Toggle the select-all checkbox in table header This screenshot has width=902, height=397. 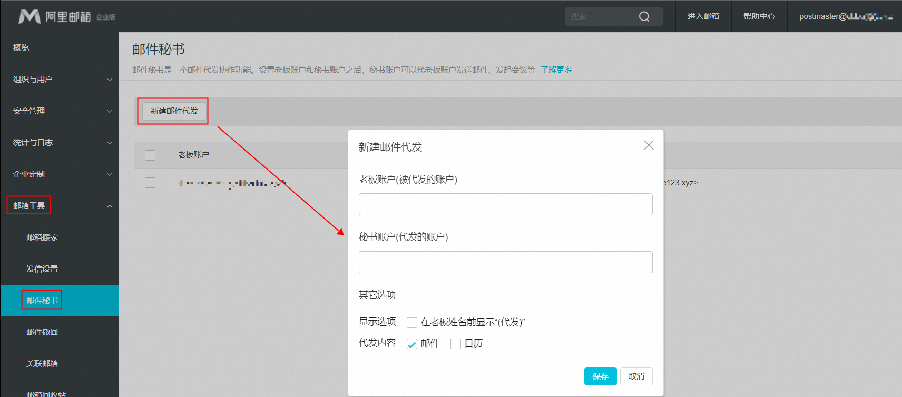[x=150, y=155]
